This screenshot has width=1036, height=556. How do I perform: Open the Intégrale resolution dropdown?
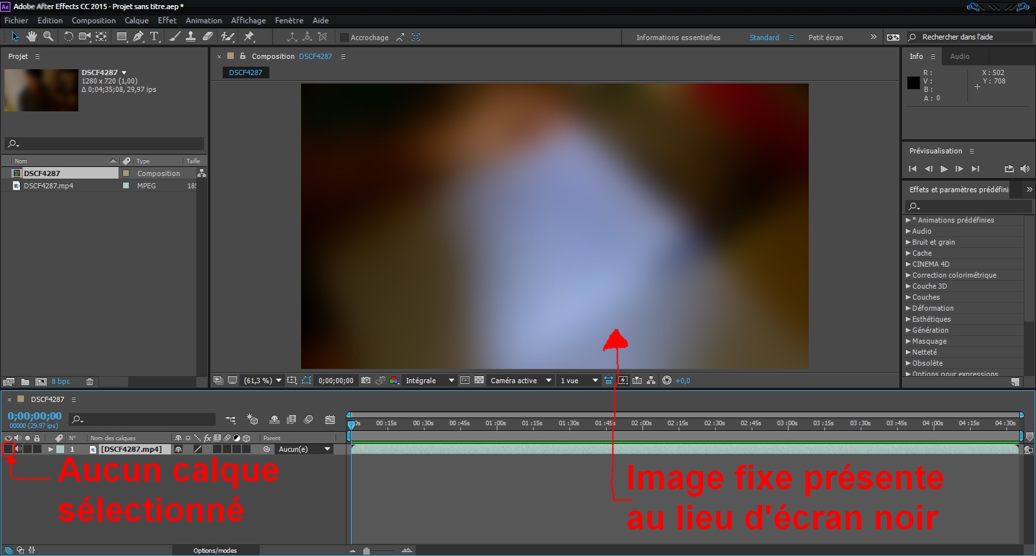[429, 381]
